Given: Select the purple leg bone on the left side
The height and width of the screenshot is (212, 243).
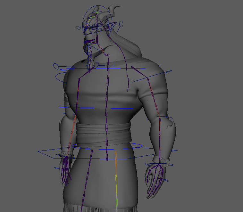Looking at the screenshot, I should pos(87,179).
